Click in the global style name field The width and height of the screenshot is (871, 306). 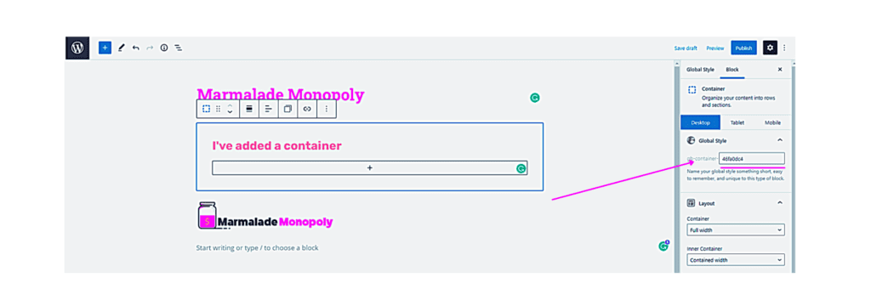[x=752, y=159]
